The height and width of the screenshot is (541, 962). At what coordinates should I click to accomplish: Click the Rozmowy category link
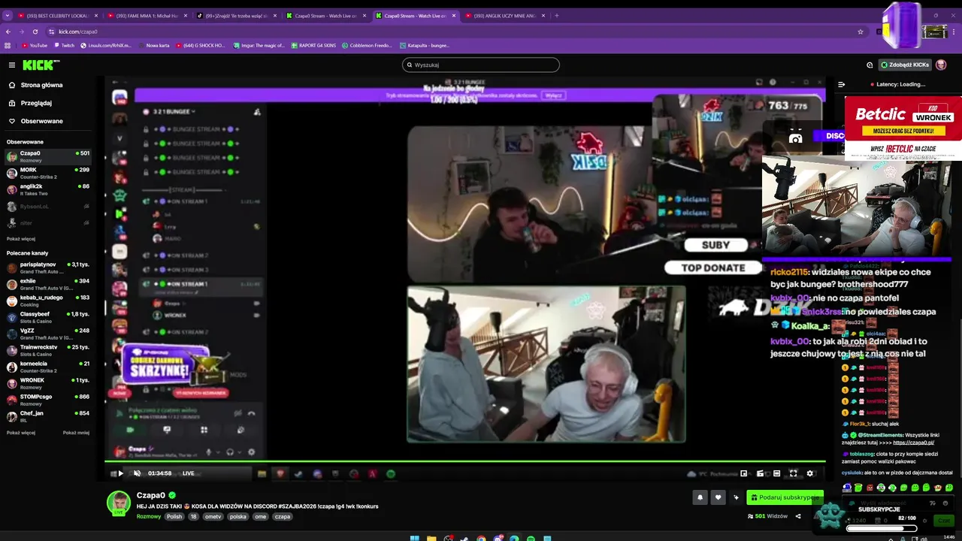[149, 517]
